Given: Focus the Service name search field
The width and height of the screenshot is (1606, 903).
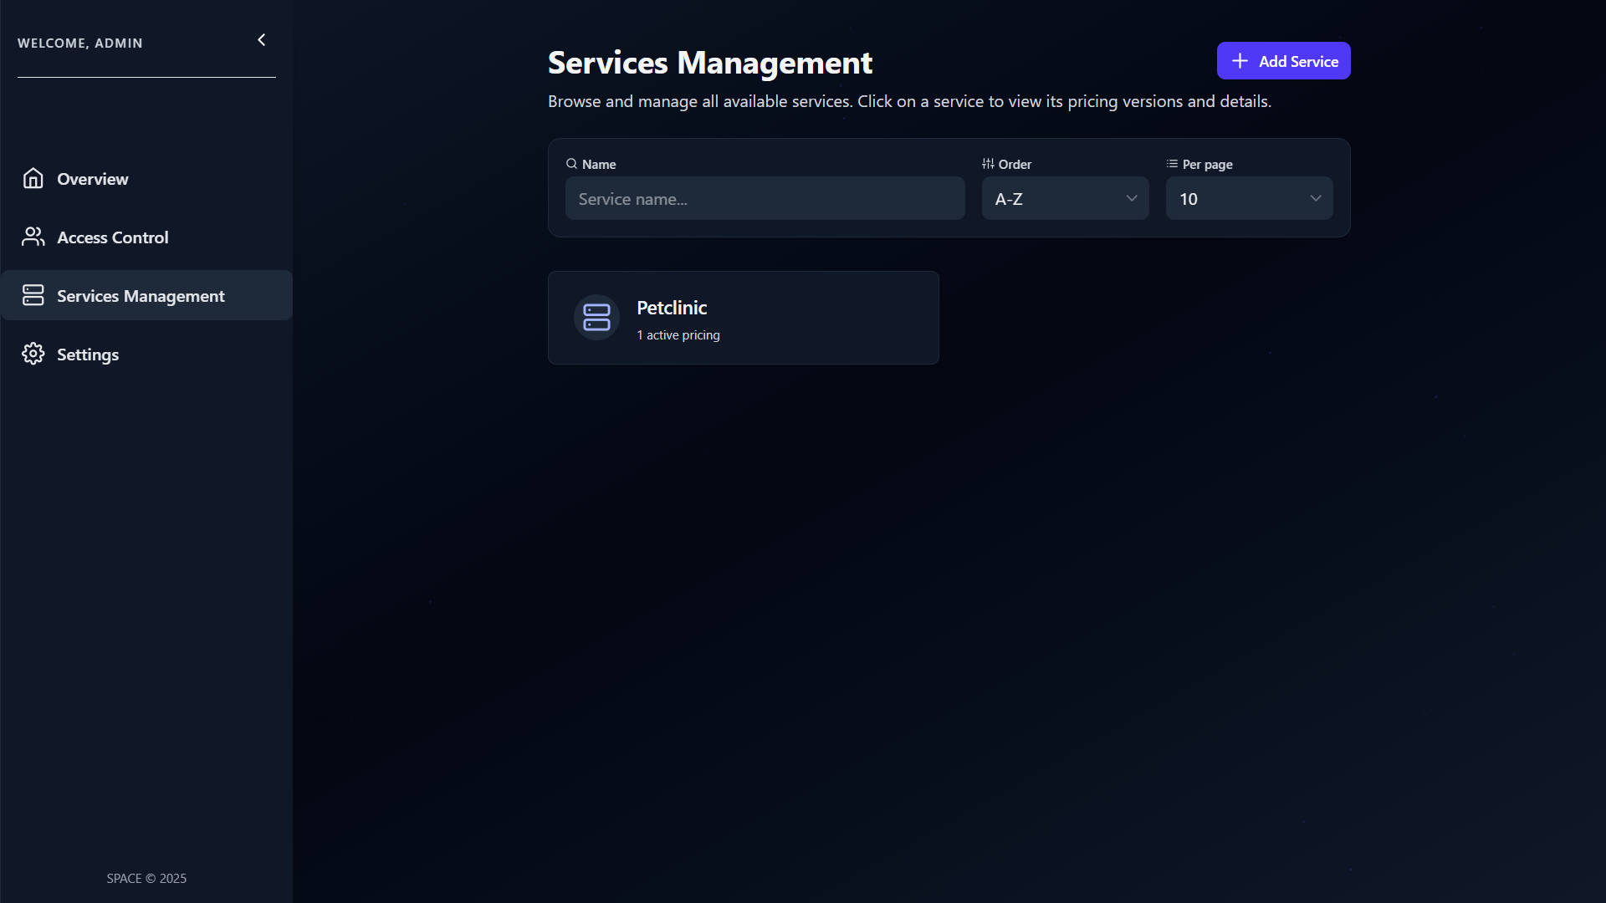Looking at the screenshot, I should [x=765, y=199].
